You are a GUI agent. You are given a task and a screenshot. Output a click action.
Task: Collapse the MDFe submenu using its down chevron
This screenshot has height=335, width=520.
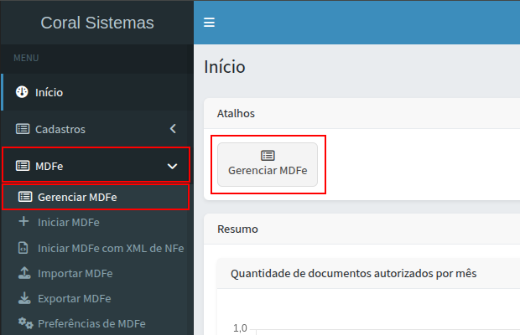tap(173, 166)
